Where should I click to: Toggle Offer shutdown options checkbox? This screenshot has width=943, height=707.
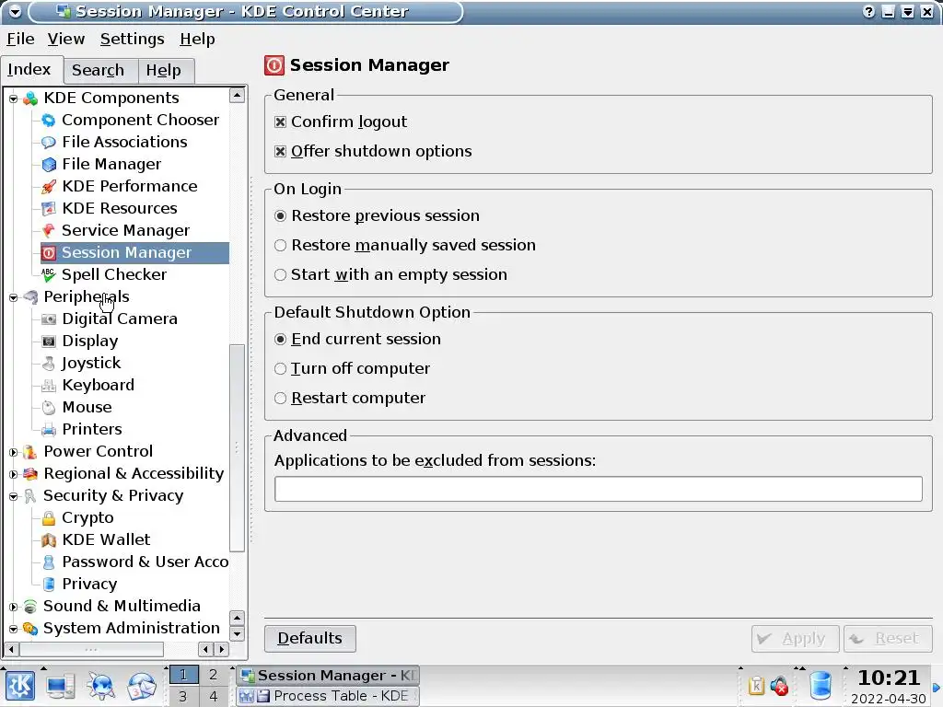click(280, 152)
